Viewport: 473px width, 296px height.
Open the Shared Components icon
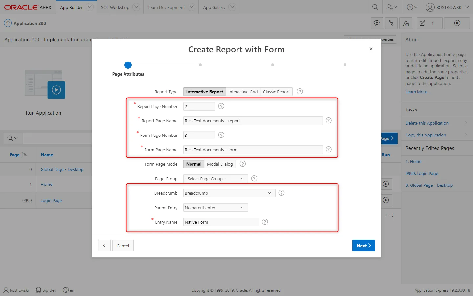pos(406,23)
